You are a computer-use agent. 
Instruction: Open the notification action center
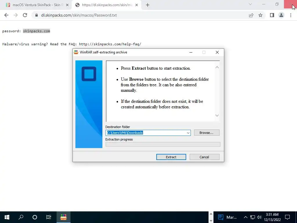(x=287, y=217)
